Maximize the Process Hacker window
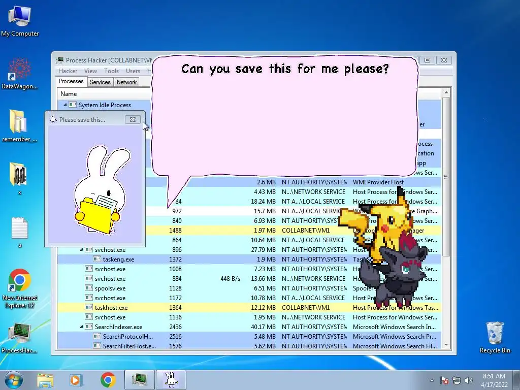The width and height of the screenshot is (520, 390). point(427,60)
